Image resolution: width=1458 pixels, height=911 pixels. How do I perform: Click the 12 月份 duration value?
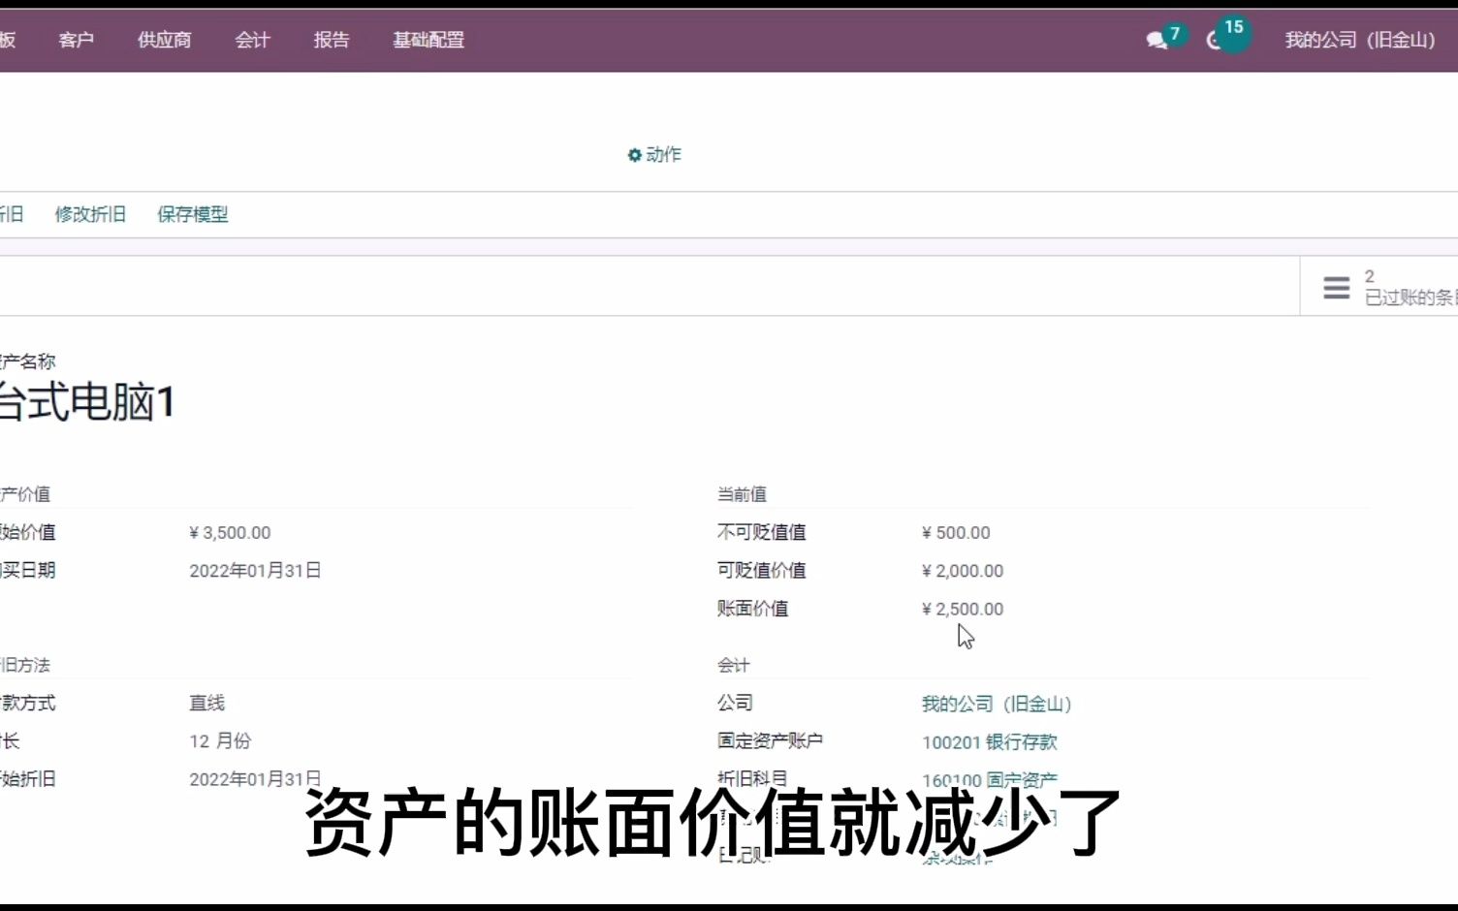coord(220,741)
